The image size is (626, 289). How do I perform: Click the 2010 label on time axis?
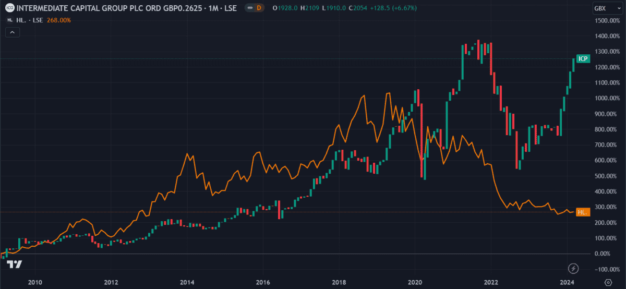point(35,282)
